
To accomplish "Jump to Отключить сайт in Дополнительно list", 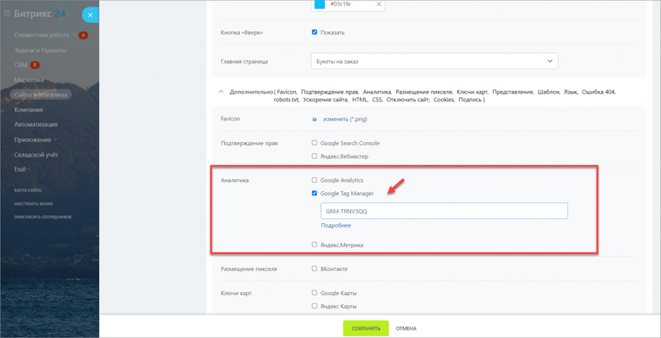I will pyautogui.click(x=408, y=100).
